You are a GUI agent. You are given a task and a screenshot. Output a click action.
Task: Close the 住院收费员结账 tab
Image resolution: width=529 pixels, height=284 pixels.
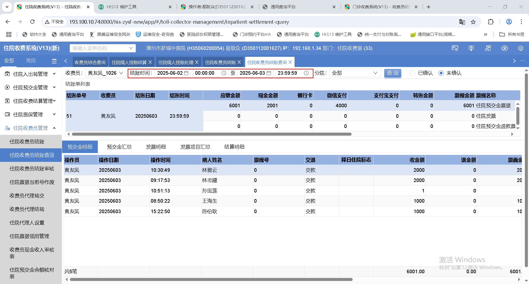239,62
